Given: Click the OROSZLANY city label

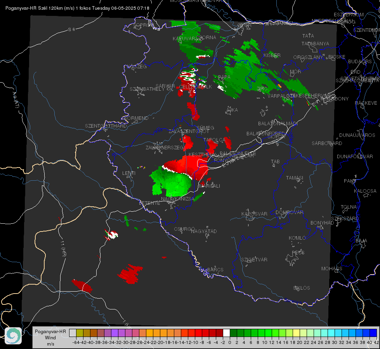Looking at the screenshot, I should [x=308, y=57].
